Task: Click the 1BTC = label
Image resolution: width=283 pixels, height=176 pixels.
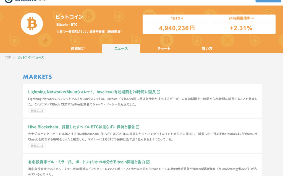Action: pyautogui.click(x=177, y=18)
